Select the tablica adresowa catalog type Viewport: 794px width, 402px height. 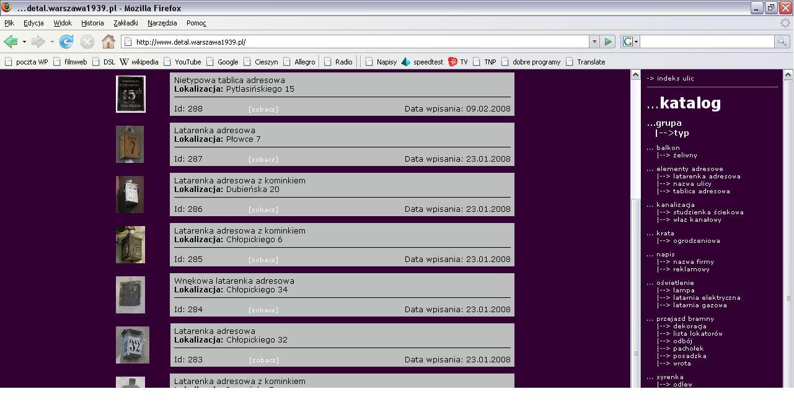(702, 191)
